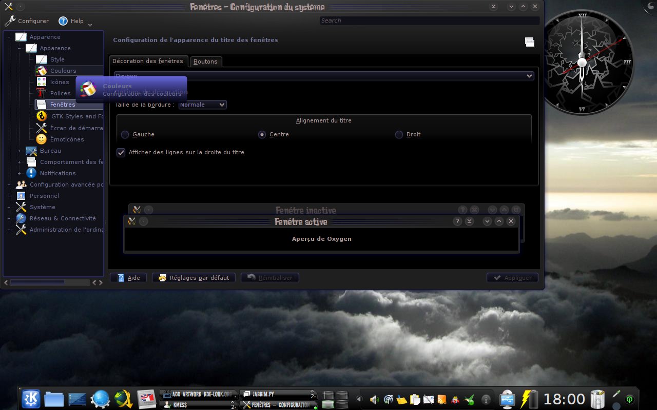Click Réglages par défaut button

(x=194, y=278)
